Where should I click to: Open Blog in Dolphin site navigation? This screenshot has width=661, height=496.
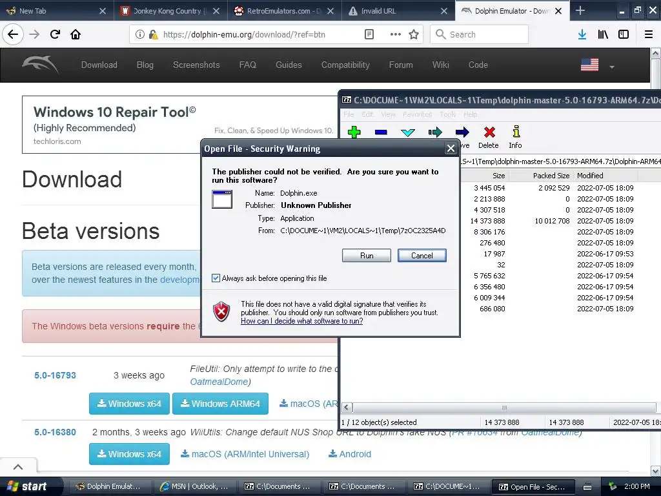[145, 65]
